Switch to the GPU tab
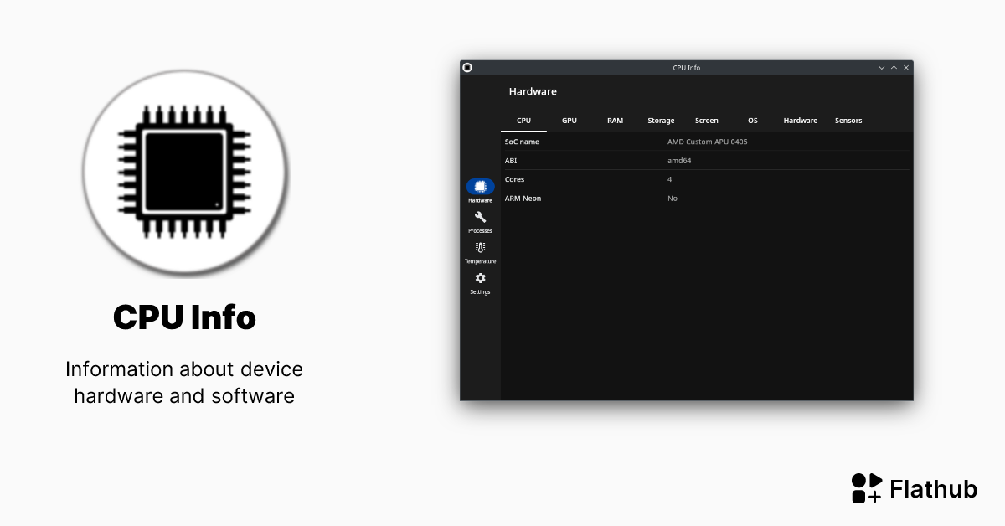 (x=569, y=121)
